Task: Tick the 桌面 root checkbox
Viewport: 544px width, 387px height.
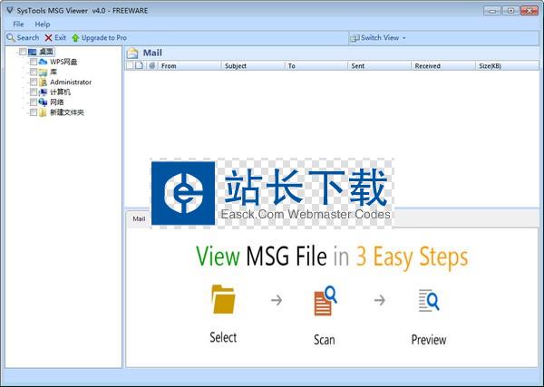Action: point(23,52)
